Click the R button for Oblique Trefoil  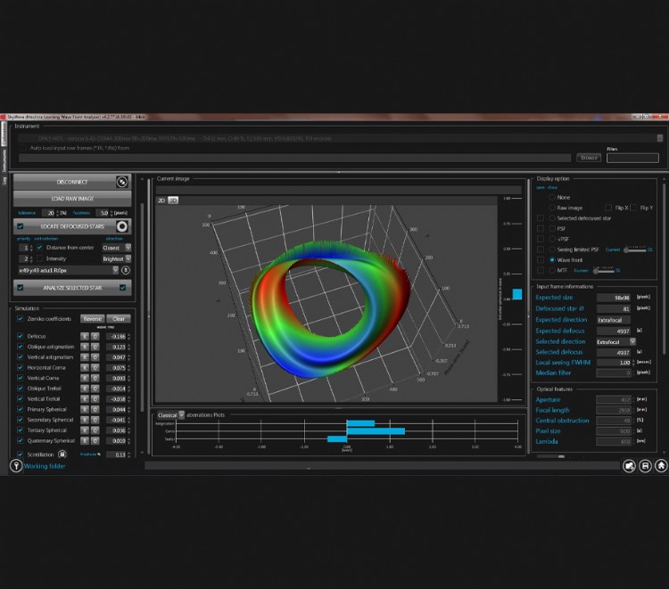tap(85, 389)
